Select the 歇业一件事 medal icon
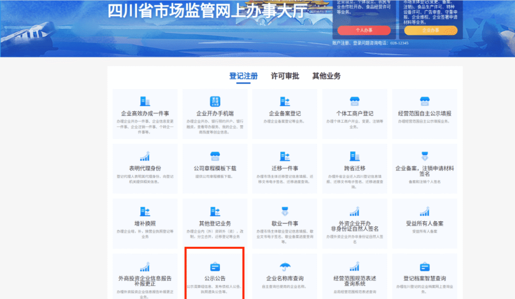Screen dimensions: 515x299 (x=285, y=212)
